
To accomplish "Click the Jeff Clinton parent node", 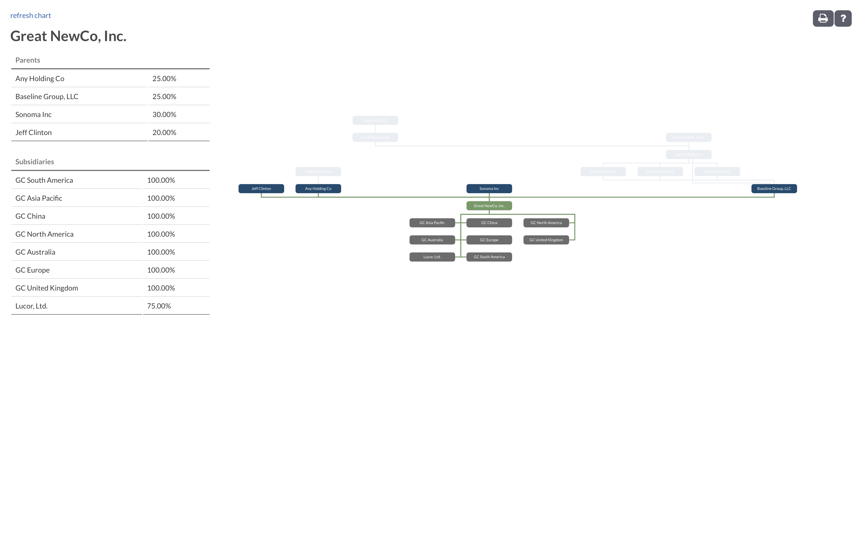I will tap(260, 188).
